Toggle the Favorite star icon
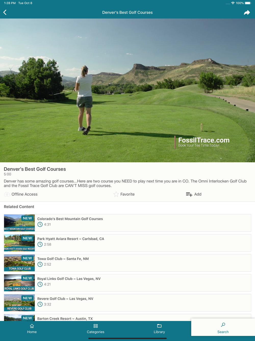The height and width of the screenshot is (341, 255). pos(116,194)
